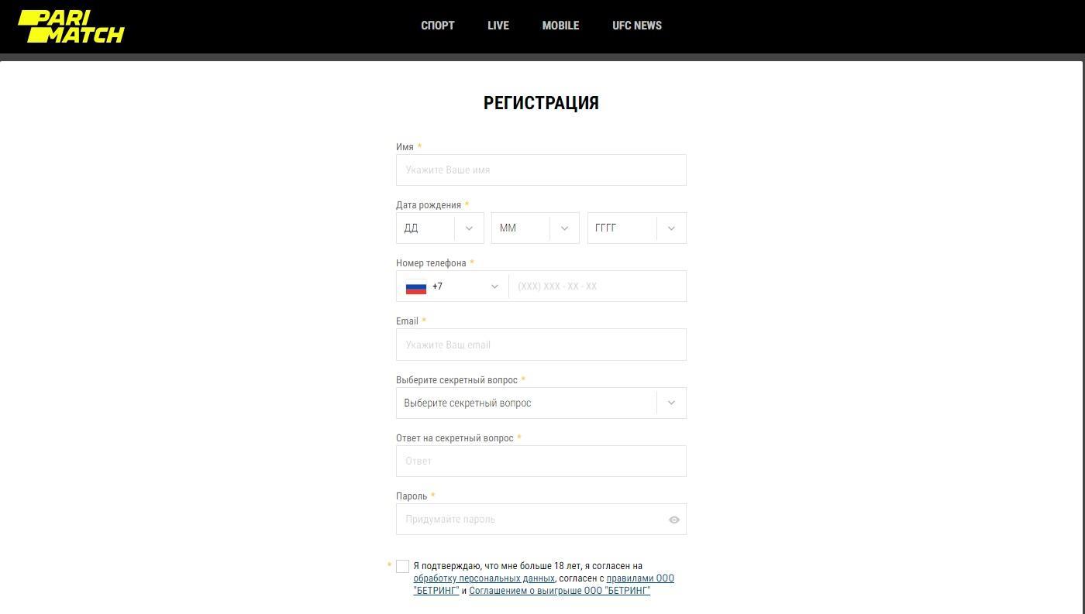Viewport: 1085px width, 614px height.
Task: Check the age confirmation checkbox
Action: tap(402, 567)
